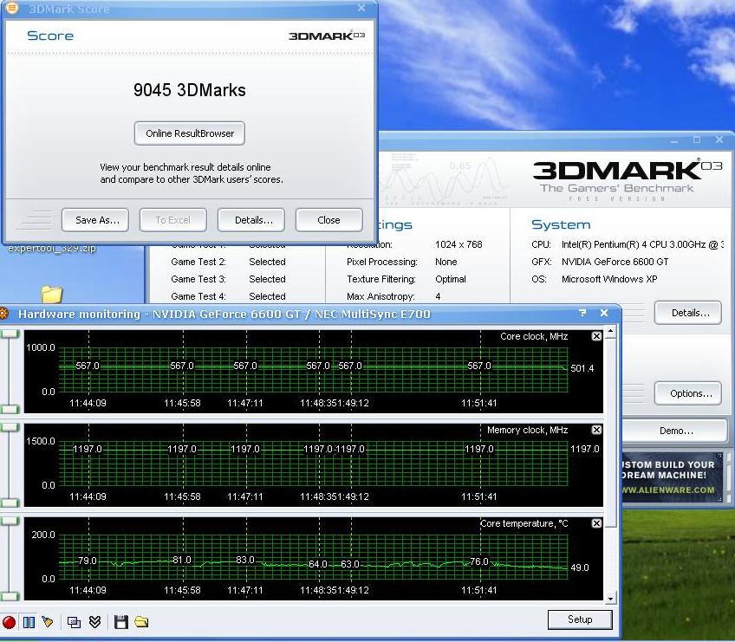Close the Hardware monitoring window

[x=604, y=313]
